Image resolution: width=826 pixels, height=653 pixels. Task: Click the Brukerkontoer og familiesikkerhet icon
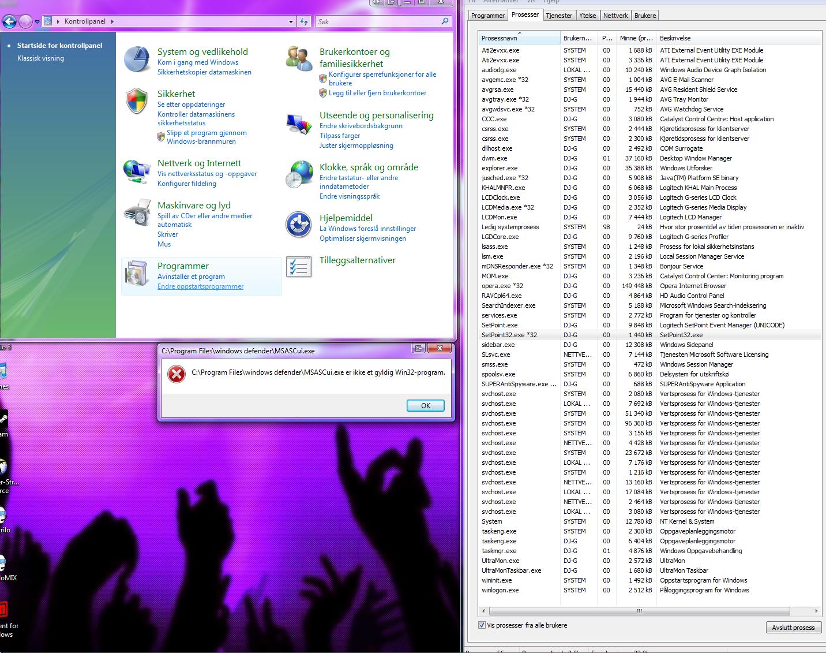click(299, 59)
